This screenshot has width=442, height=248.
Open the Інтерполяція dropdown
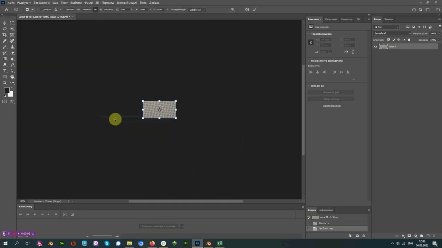coord(197,10)
